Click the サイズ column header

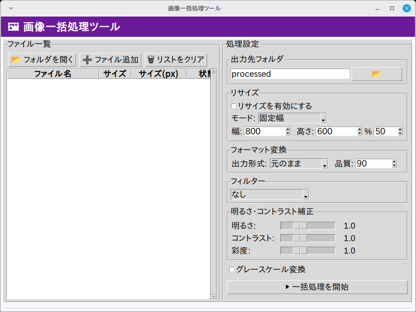115,74
